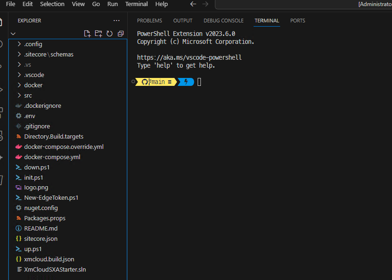392x280 pixels.
Task: Click the braces icon beside xmcloud.build.json
Action: tap(19, 259)
